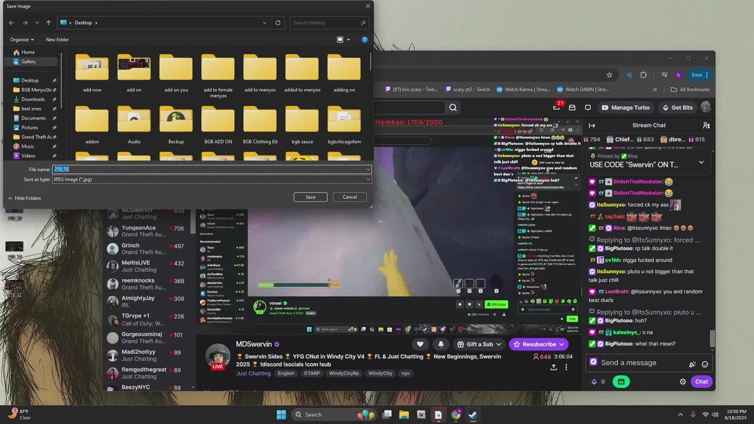
Task: Select the 'Backup' folder
Action: coord(176,125)
